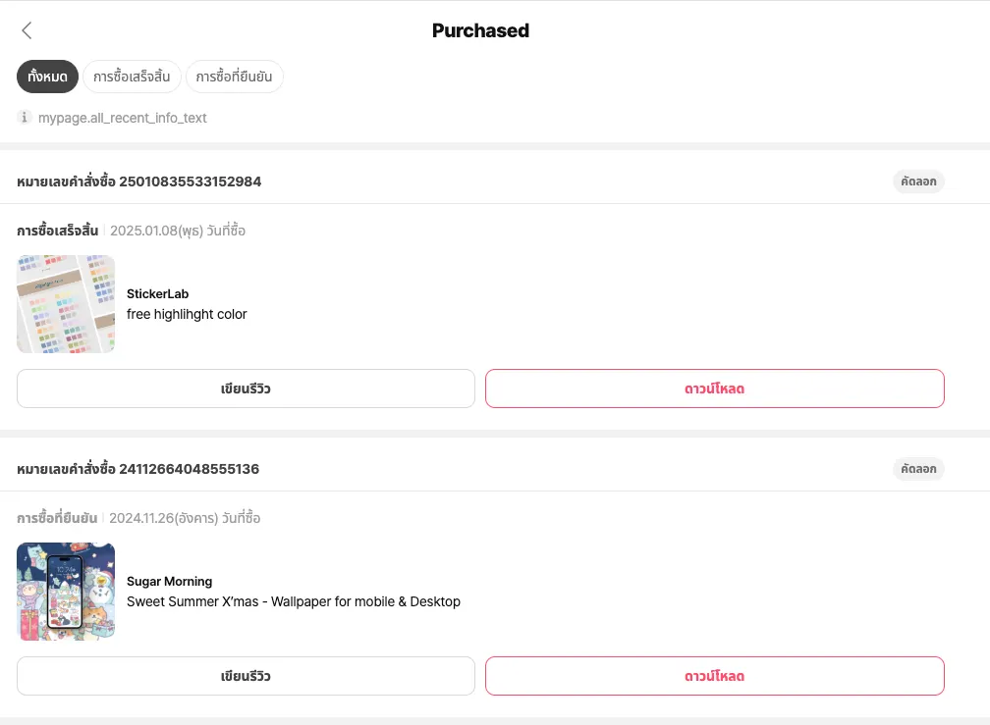Viewport: 990px width, 725px height.
Task: Click the order number text 24112664048555136
Action: (x=189, y=469)
